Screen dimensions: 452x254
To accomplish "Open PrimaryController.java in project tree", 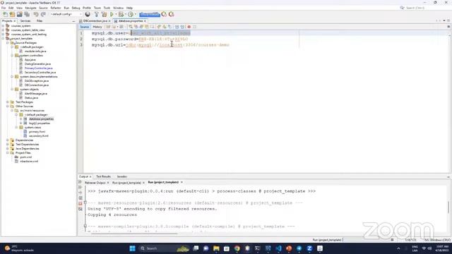I will (38, 68).
